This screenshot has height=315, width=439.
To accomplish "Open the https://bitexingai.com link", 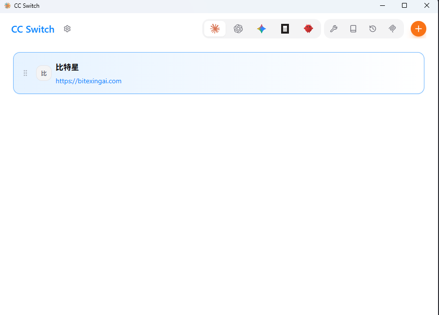I will pos(88,81).
